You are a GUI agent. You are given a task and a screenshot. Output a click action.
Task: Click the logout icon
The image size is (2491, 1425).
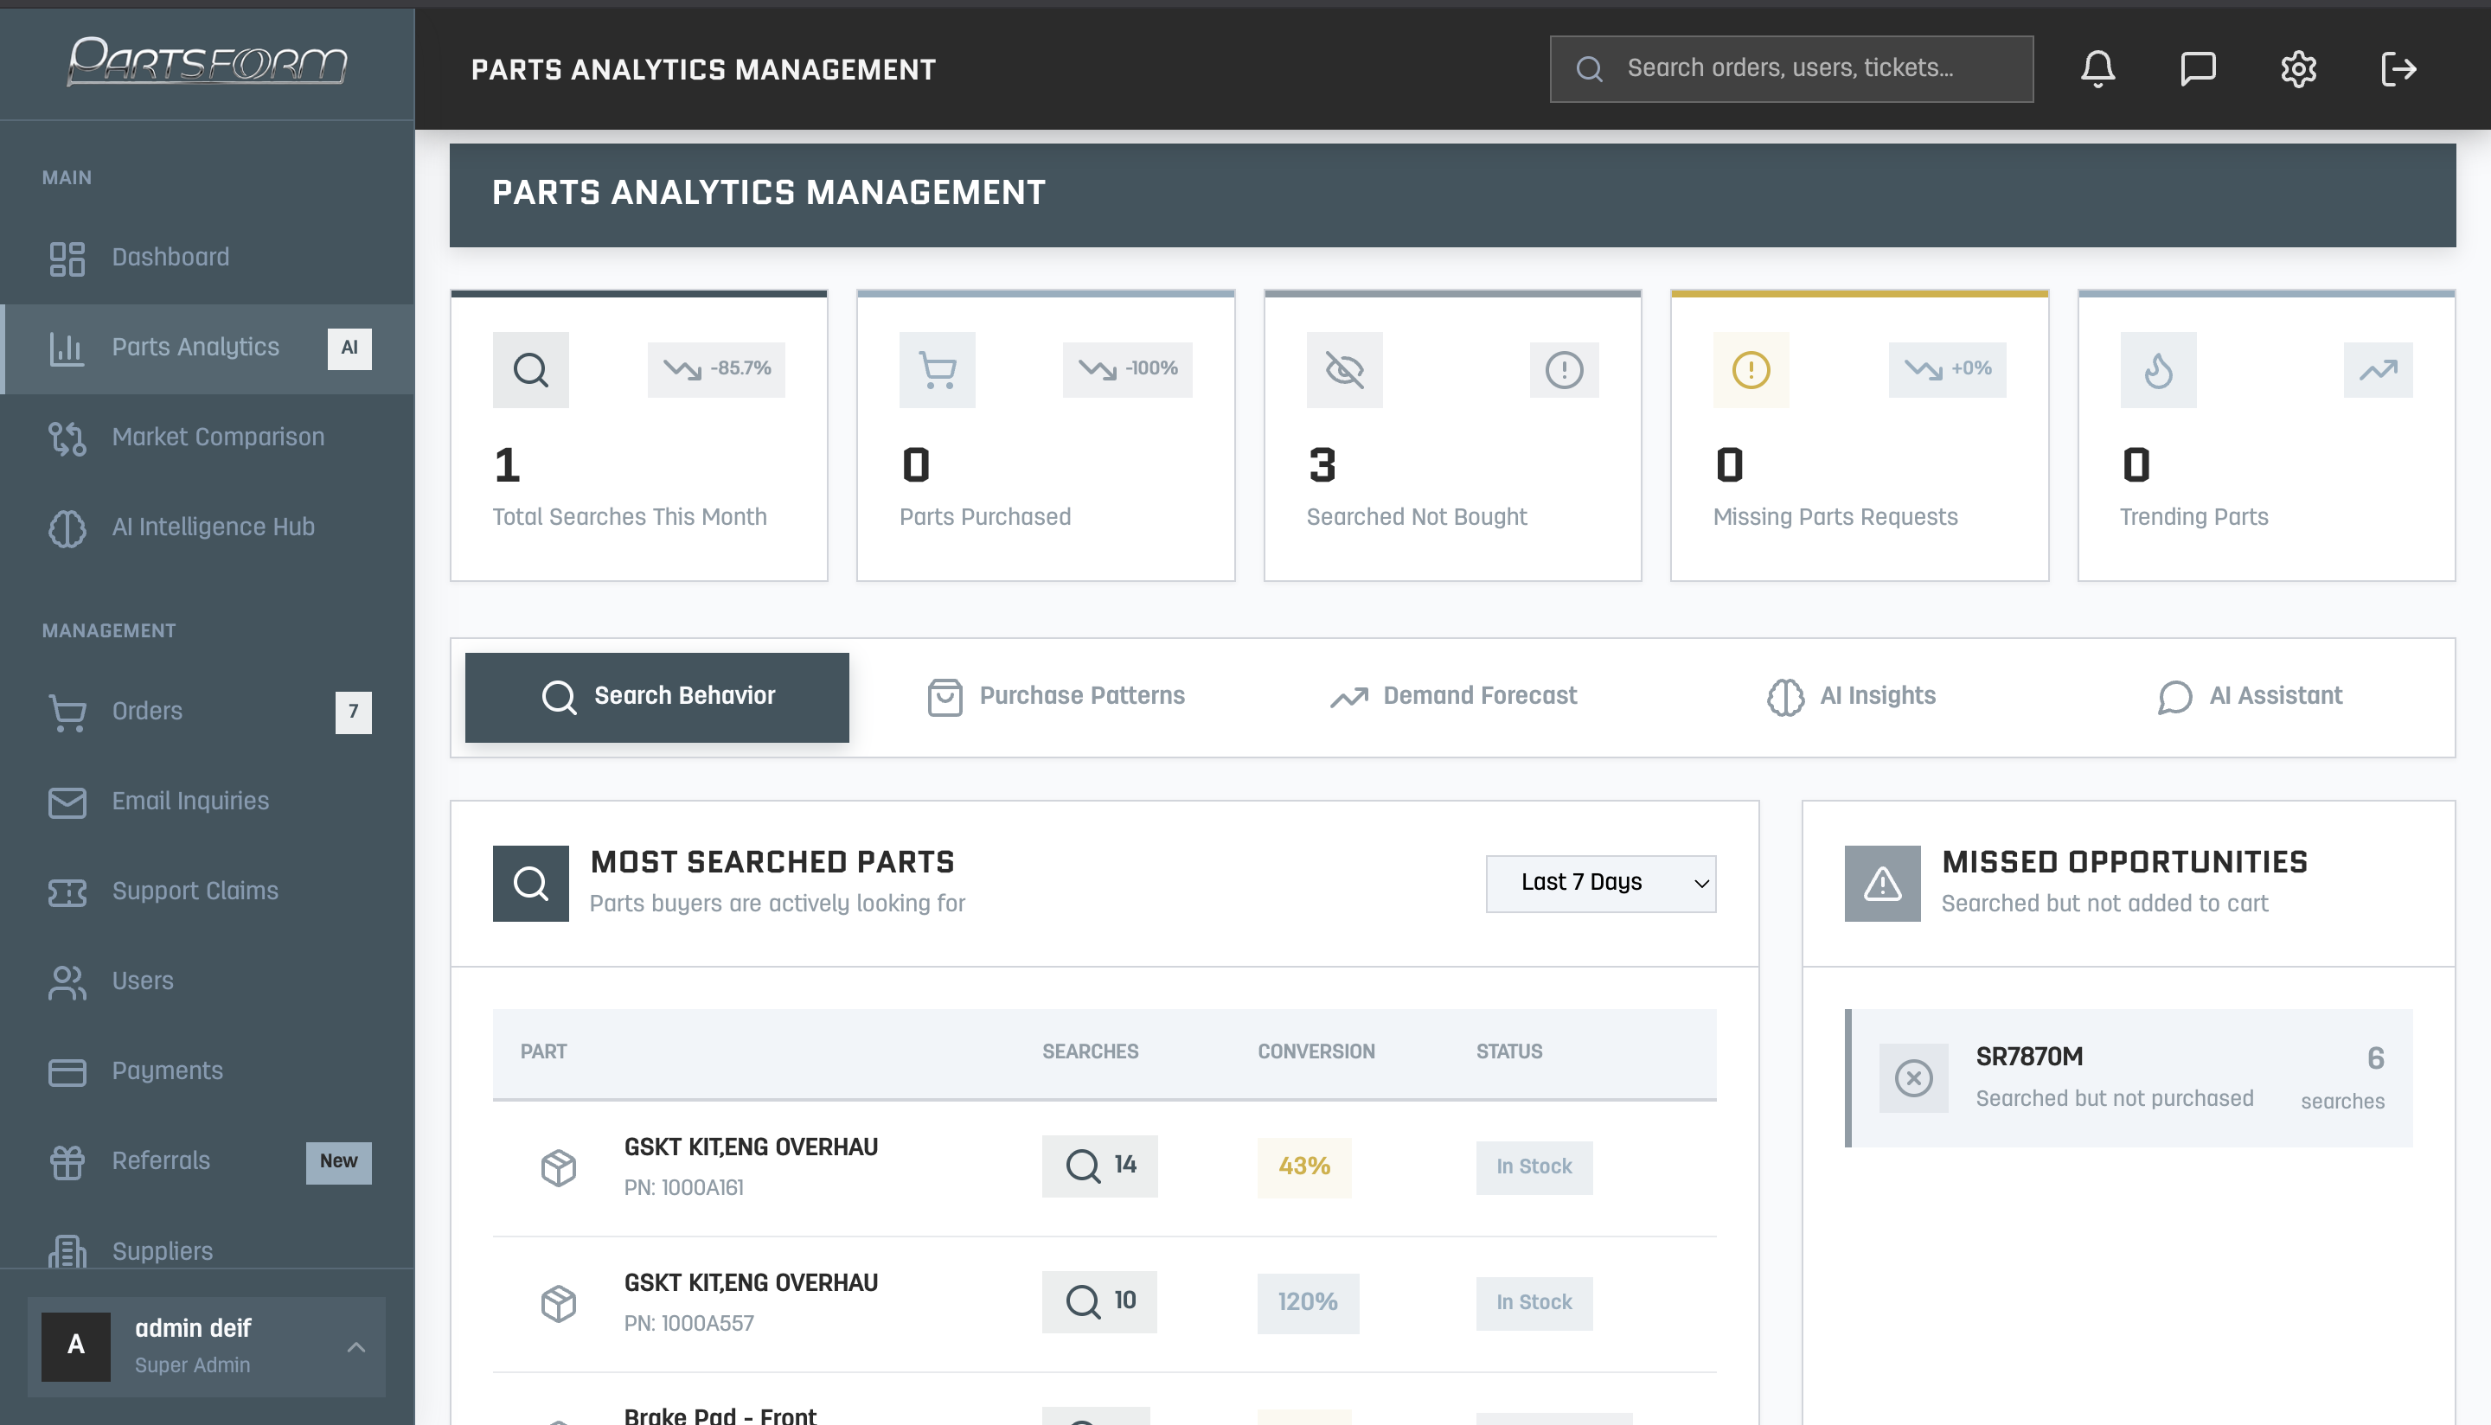pyautogui.click(x=2398, y=68)
